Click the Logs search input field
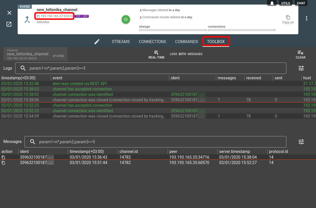 157,68
